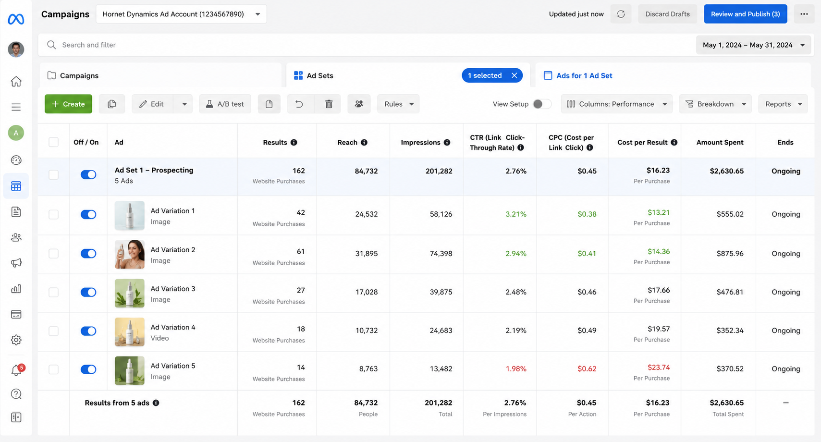Open the home icon in left sidebar

tap(16, 81)
